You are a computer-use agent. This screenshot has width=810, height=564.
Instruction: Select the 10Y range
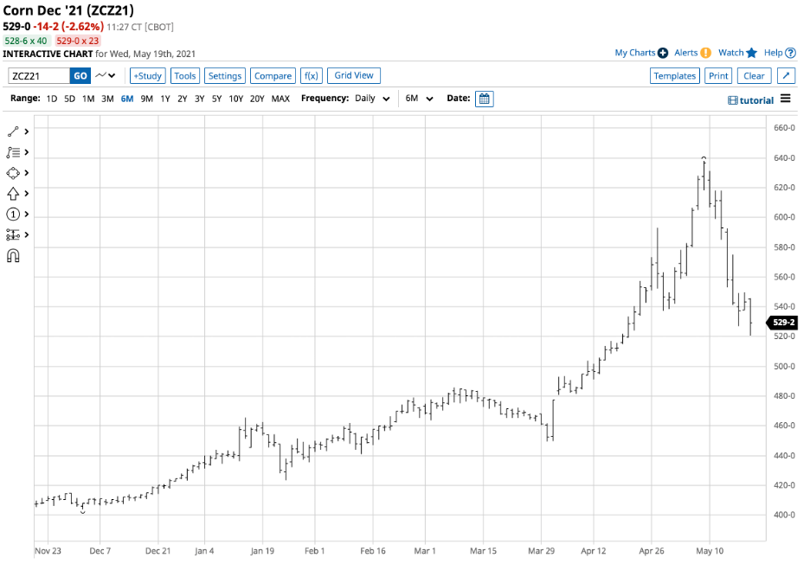coord(236,99)
